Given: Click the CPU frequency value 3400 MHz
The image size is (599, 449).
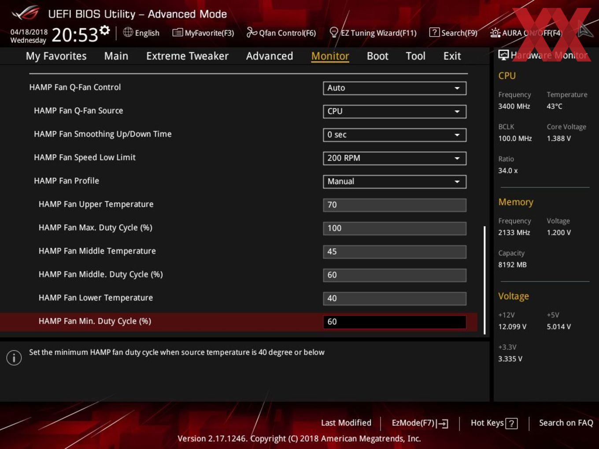Looking at the screenshot, I should click(514, 106).
